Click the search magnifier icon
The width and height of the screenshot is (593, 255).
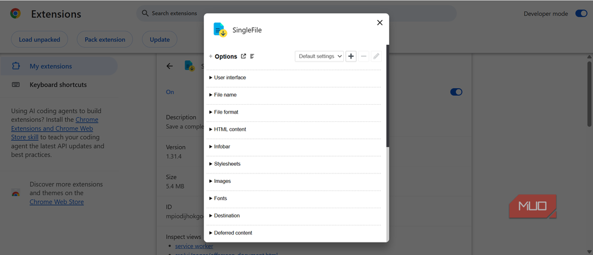pos(145,13)
